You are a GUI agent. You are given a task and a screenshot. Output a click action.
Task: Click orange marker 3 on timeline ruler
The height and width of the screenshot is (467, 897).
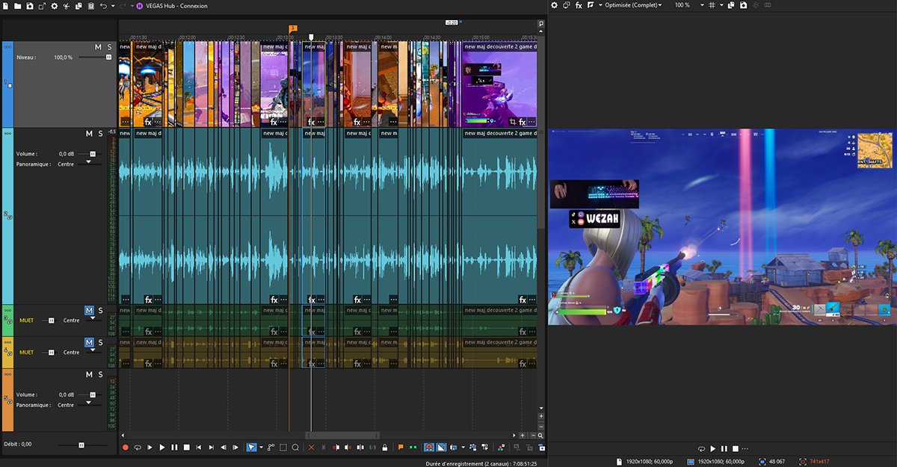(293, 28)
